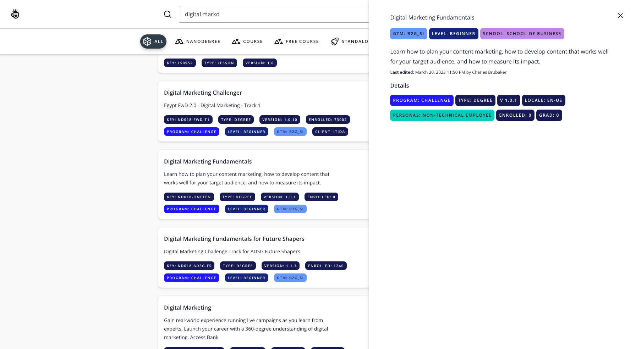This screenshot has height=349, width=636.
Task: Click the Client: ITIDA tag
Action: 330,132
